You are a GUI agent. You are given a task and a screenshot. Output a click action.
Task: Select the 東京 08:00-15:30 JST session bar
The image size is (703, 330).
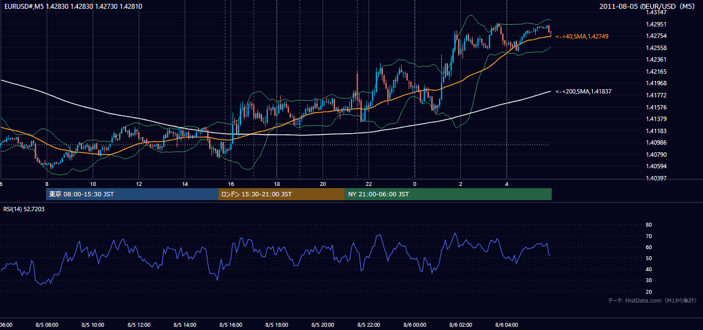tap(132, 194)
